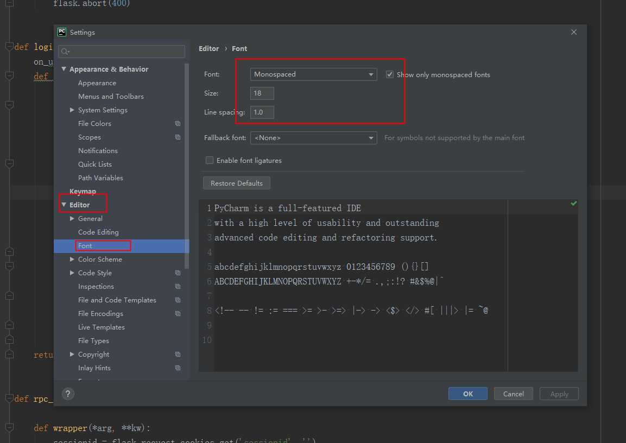The image size is (626, 443).
Task: Click Restore Defaults button
Action: [x=236, y=183]
